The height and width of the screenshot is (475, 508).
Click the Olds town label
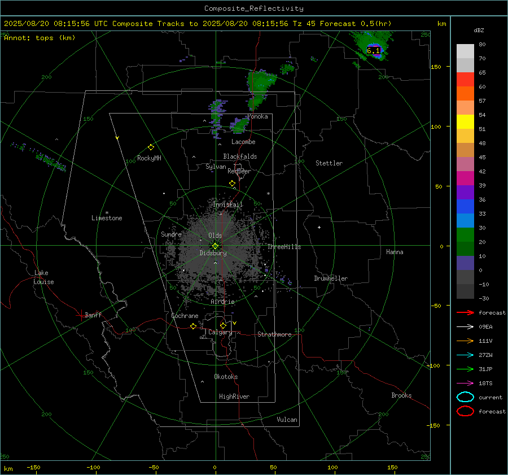(215, 236)
